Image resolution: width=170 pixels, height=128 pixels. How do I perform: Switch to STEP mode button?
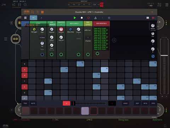153,103
